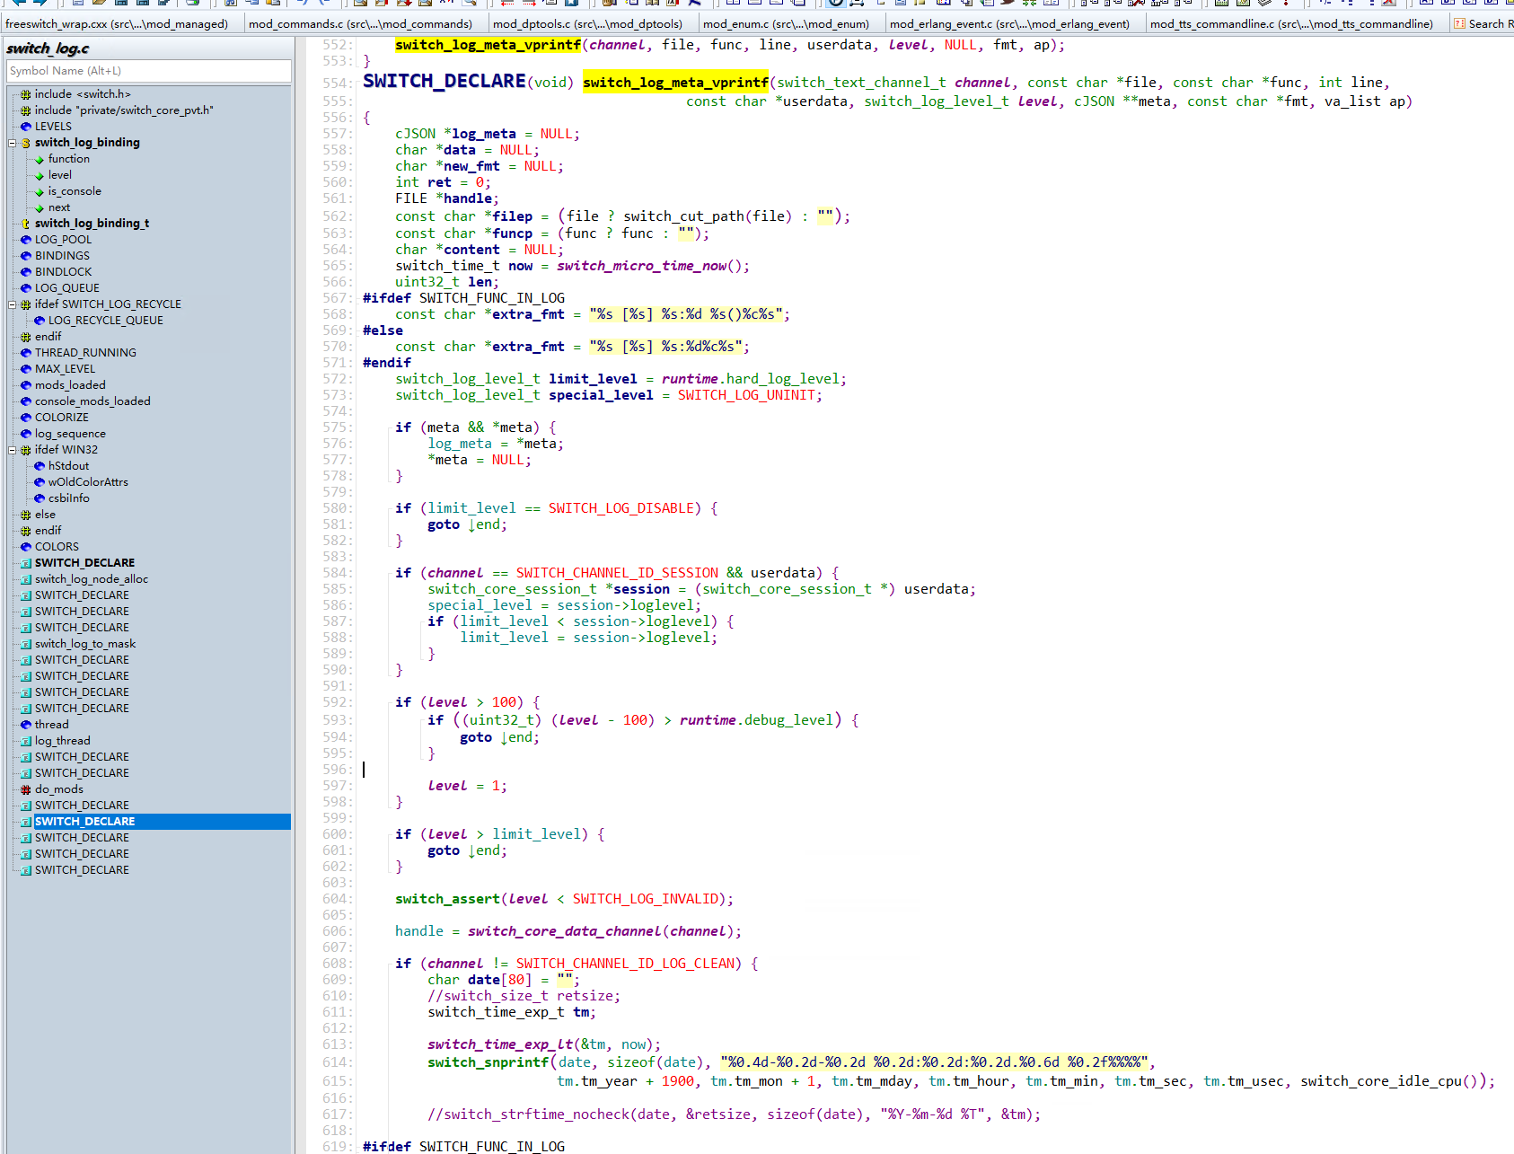Select MAX_LEVEL in symbol list

point(65,369)
